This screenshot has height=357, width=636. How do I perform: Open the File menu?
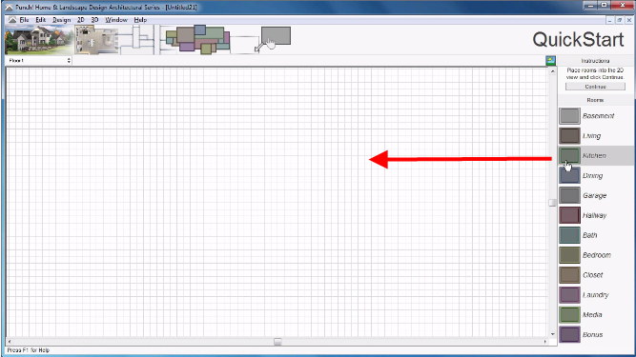[x=24, y=20]
